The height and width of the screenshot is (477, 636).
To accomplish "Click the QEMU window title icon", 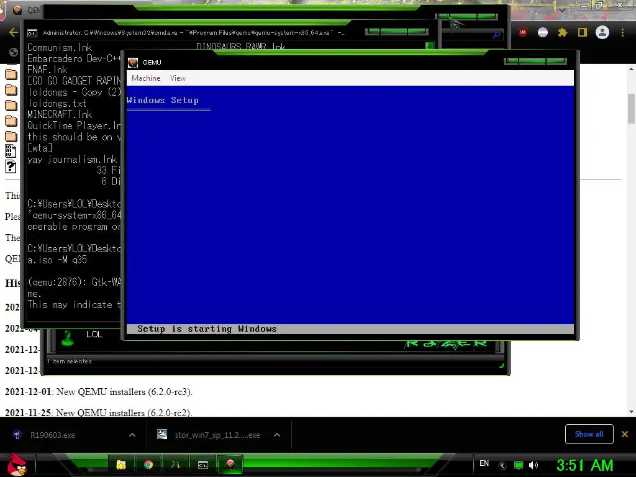I will pyautogui.click(x=133, y=63).
